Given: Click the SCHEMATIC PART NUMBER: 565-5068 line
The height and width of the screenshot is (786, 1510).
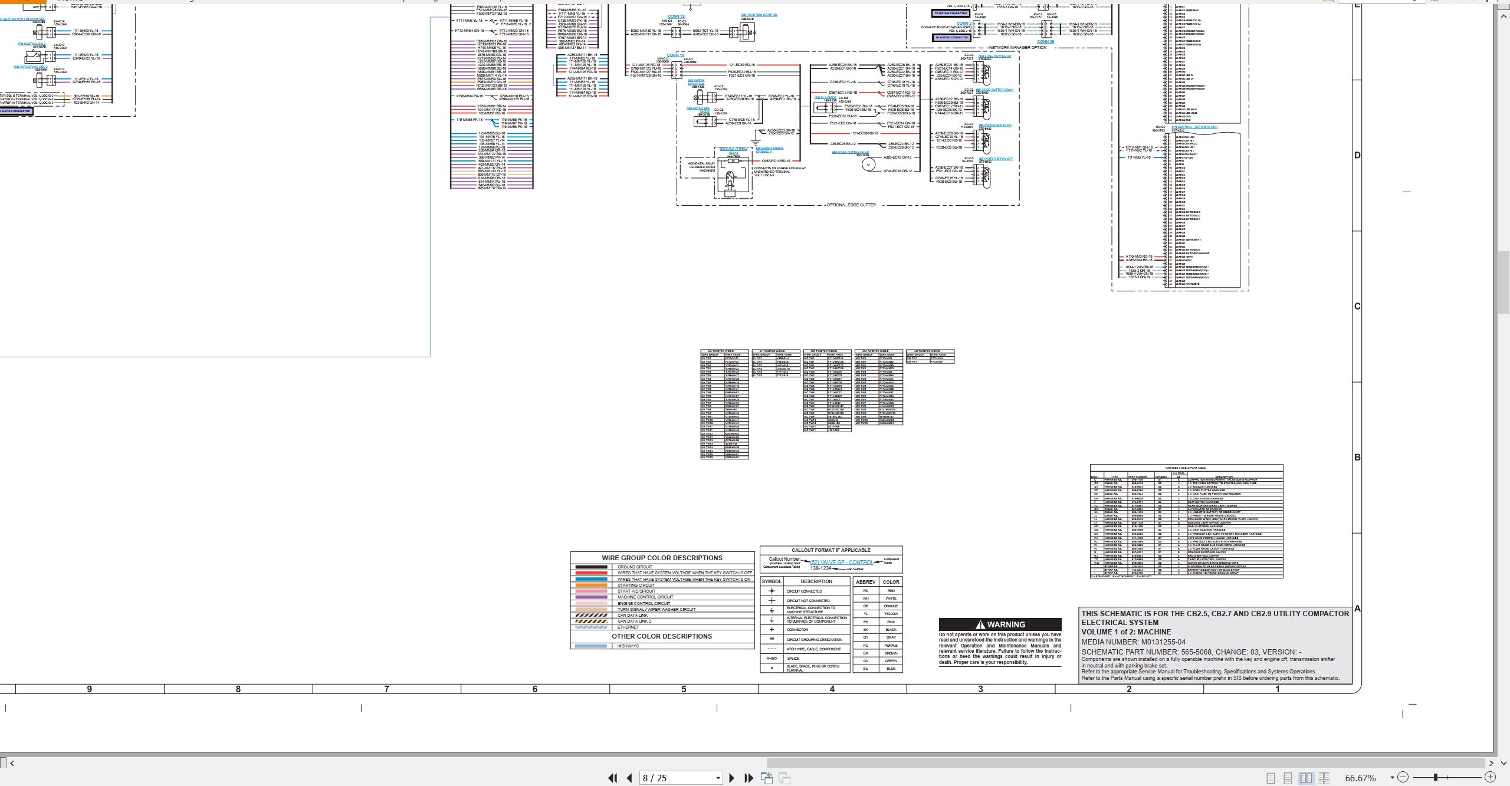Looking at the screenshot, I should pos(1190,652).
